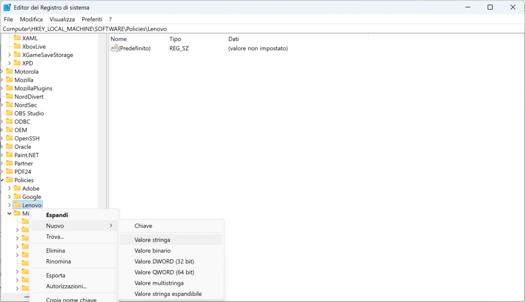Click the Registry Editor title bar icon
525x302 pixels.
[7, 7]
